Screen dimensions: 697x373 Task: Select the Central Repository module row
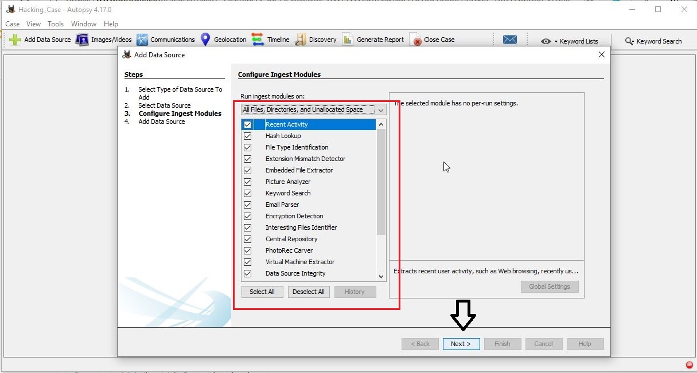point(309,239)
